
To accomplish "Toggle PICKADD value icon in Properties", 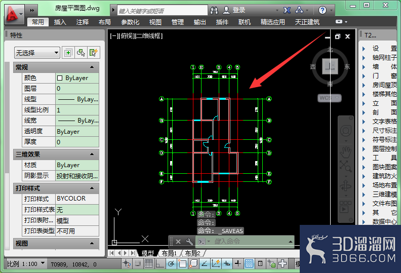I will [x=68, y=53].
